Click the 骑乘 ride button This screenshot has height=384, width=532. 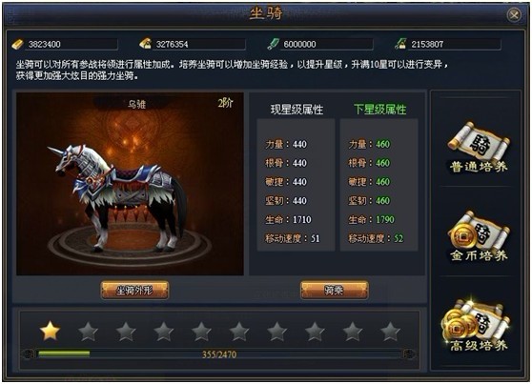pyautogui.click(x=335, y=291)
